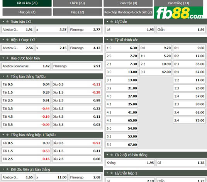Select Chẵn at 1.89
Image resolution: width=207 pixels, height=182 pixels.
coord(181,29)
